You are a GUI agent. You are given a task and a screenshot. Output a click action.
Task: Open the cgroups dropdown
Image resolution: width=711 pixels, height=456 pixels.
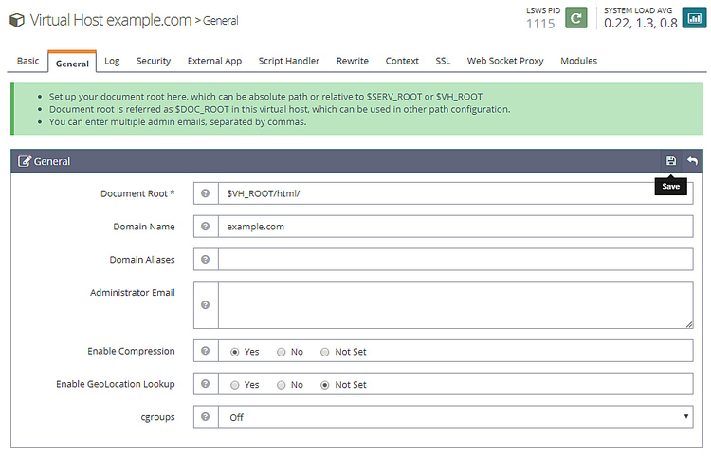(x=456, y=416)
